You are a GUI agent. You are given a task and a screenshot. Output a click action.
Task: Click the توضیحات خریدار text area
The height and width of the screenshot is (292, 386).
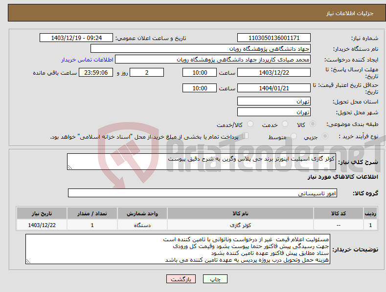coord(178,249)
